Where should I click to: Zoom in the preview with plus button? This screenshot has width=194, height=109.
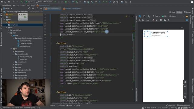click(x=185, y=87)
